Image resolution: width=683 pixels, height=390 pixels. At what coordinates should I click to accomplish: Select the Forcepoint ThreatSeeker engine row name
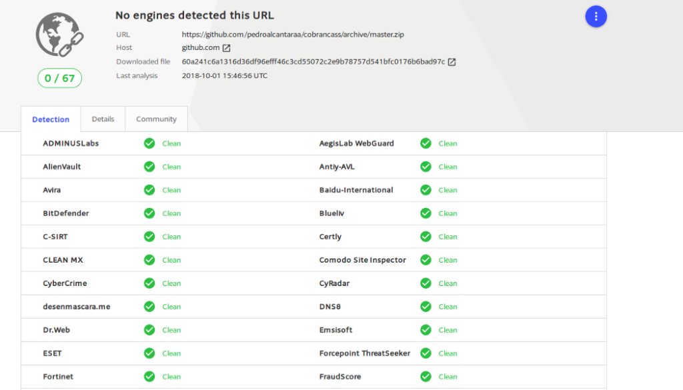click(x=364, y=353)
